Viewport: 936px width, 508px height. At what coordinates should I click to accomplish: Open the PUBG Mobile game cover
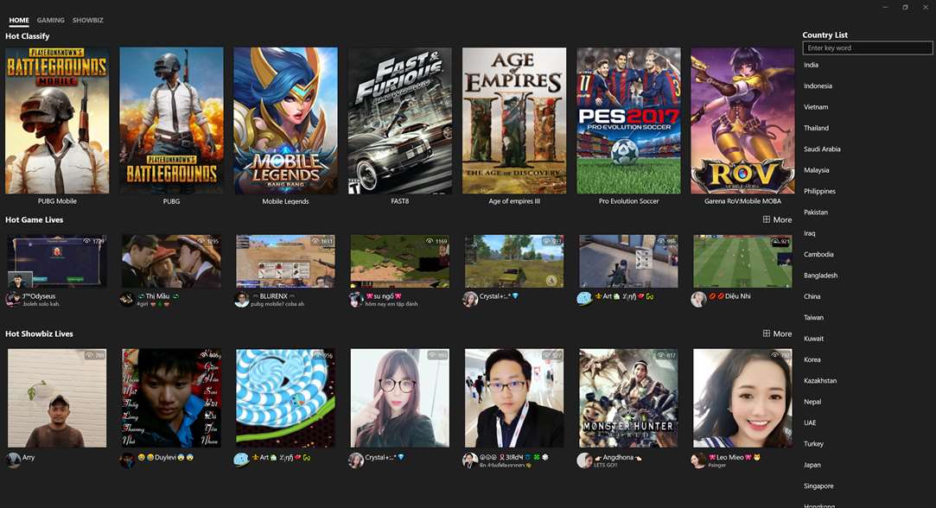point(57,121)
